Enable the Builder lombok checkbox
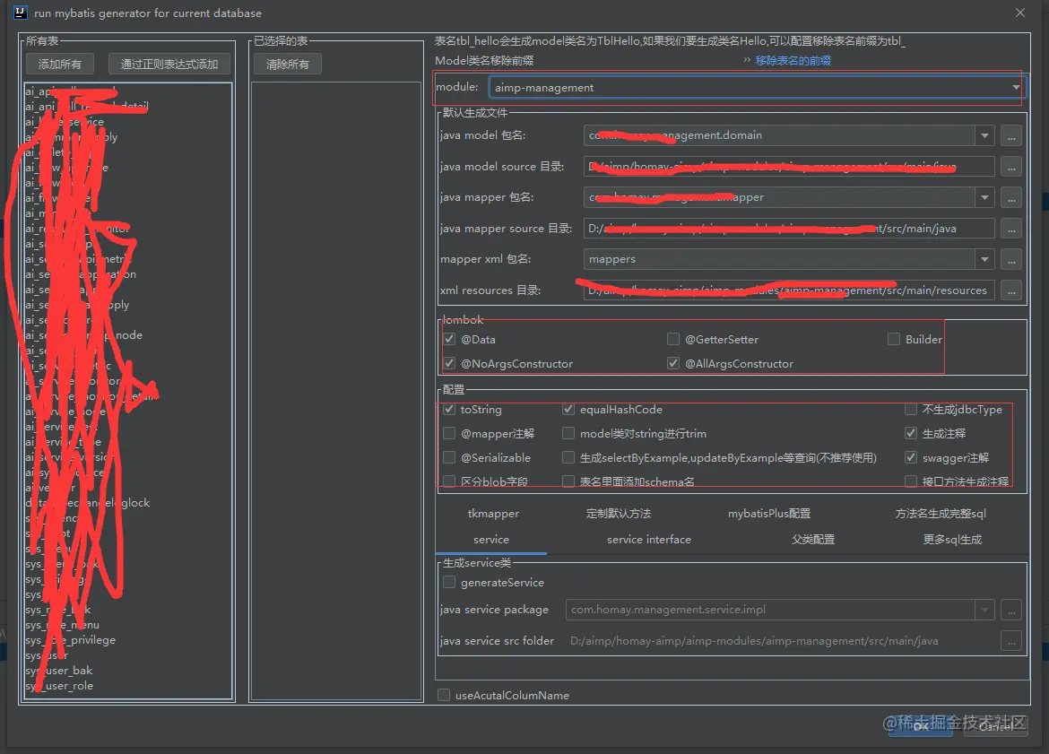The width and height of the screenshot is (1049, 754). tap(893, 339)
